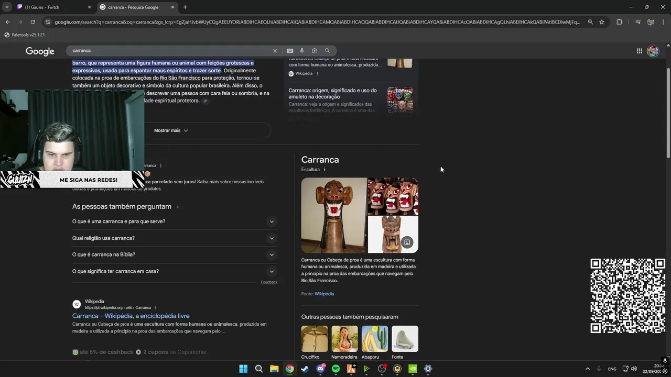Click the search field containing carranca

171,51
